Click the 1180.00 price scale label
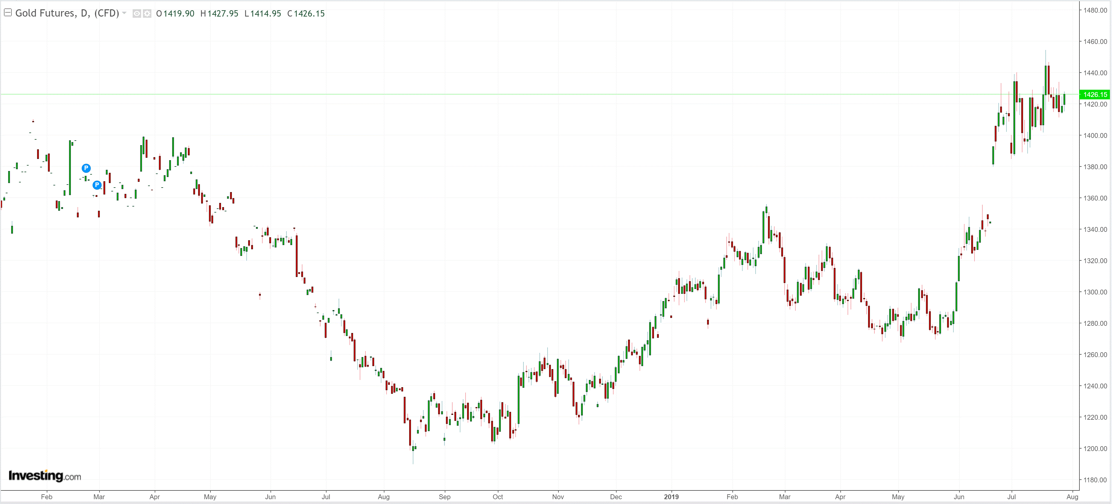Image resolution: width=1112 pixels, height=504 pixels. point(1095,480)
